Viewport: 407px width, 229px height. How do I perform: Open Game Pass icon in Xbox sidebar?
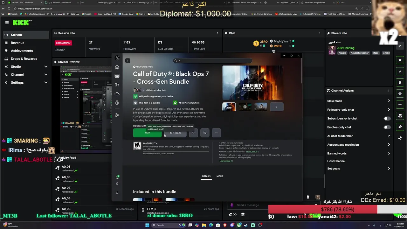(117, 76)
